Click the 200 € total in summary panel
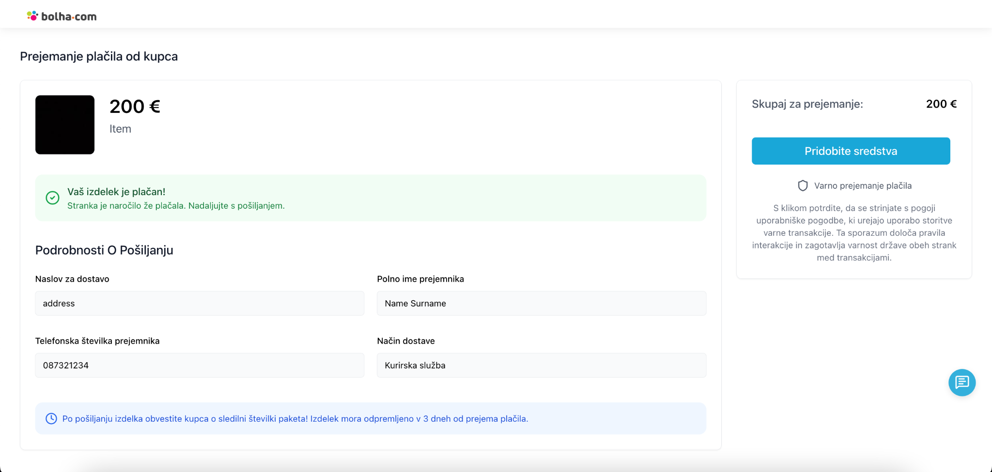Screen dimensions: 992x472 (x=941, y=104)
